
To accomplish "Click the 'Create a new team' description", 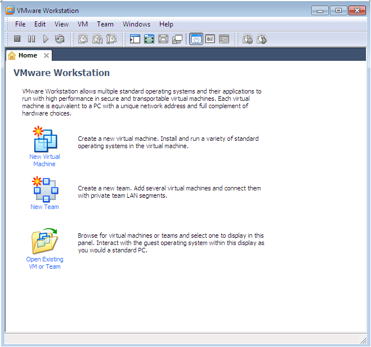I will 169,192.
